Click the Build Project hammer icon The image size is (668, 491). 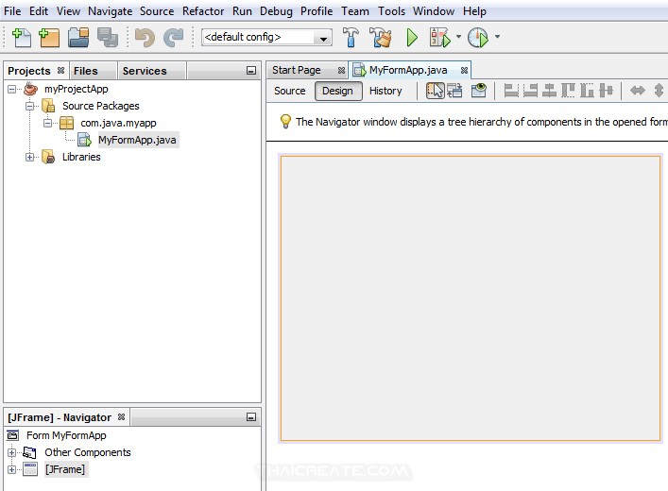[351, 37]
